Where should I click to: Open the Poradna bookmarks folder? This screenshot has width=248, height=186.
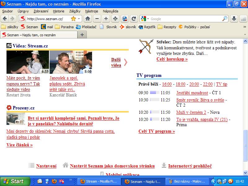[x=64, y=27]
